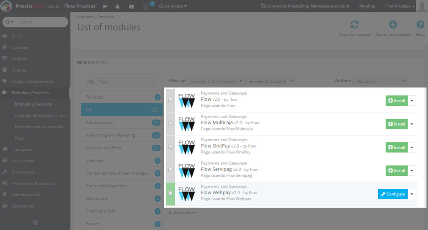Click the Localización globe icon
This screenshot has height=230, width=428.
click(x=5, y=160)
